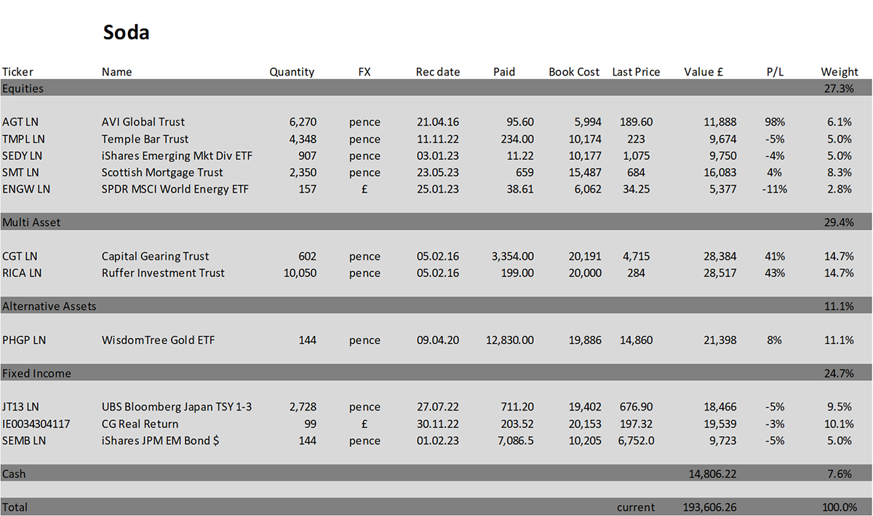873x516 pixels.
Task: Select the Ruffer Investment Trust name
Action: pyautogui.click(x=163, y=273)
